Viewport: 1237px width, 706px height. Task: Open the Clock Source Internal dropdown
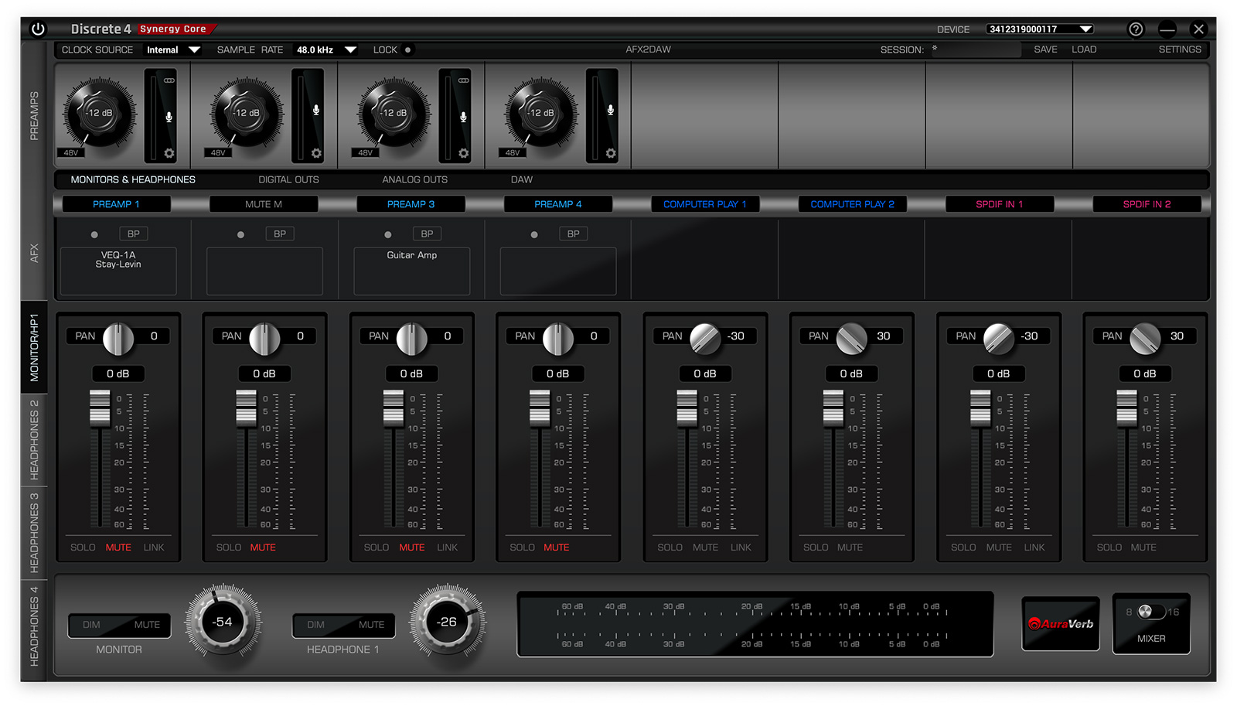coord(173,49)
